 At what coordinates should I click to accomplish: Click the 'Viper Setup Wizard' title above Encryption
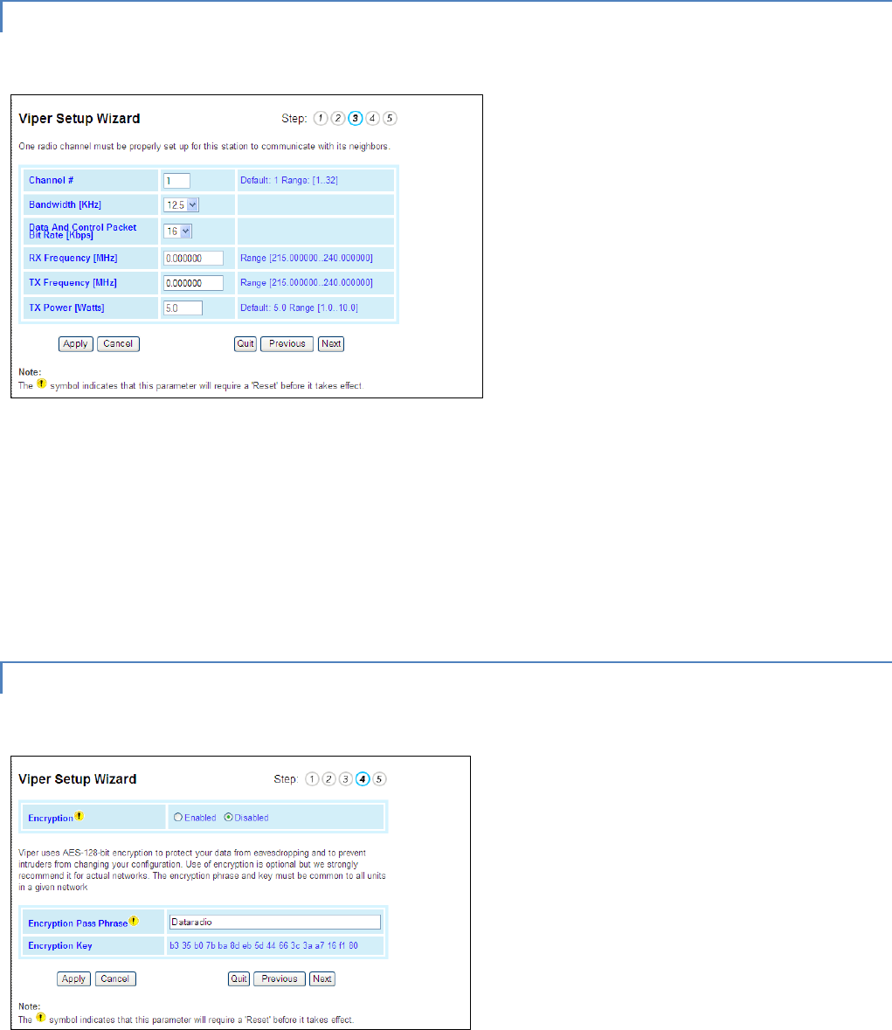click(78, 779)
